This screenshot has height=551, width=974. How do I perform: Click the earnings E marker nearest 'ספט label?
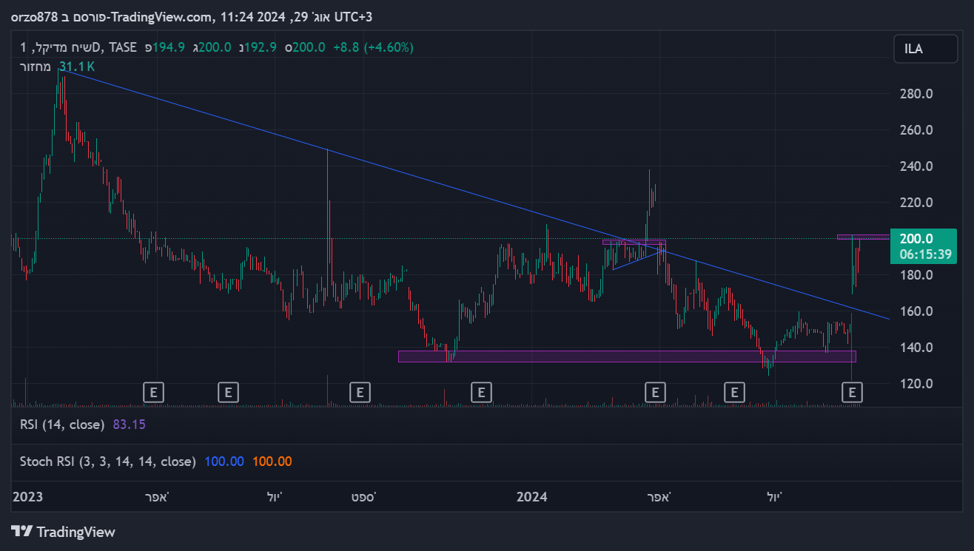[x=360, y=392]
